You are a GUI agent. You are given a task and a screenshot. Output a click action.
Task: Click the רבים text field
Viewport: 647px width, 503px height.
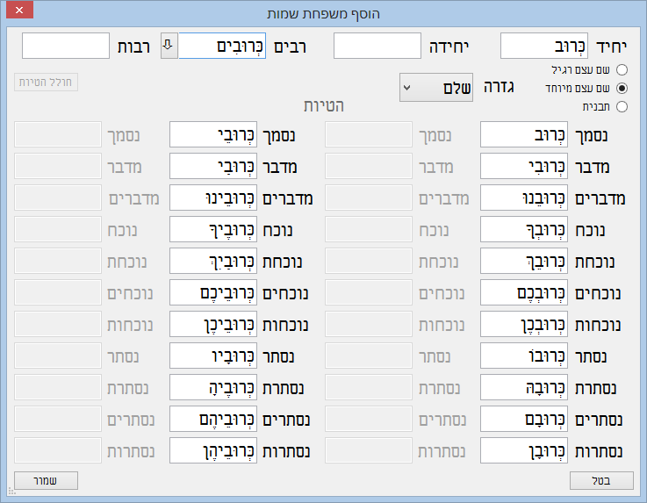pos(222,46)
